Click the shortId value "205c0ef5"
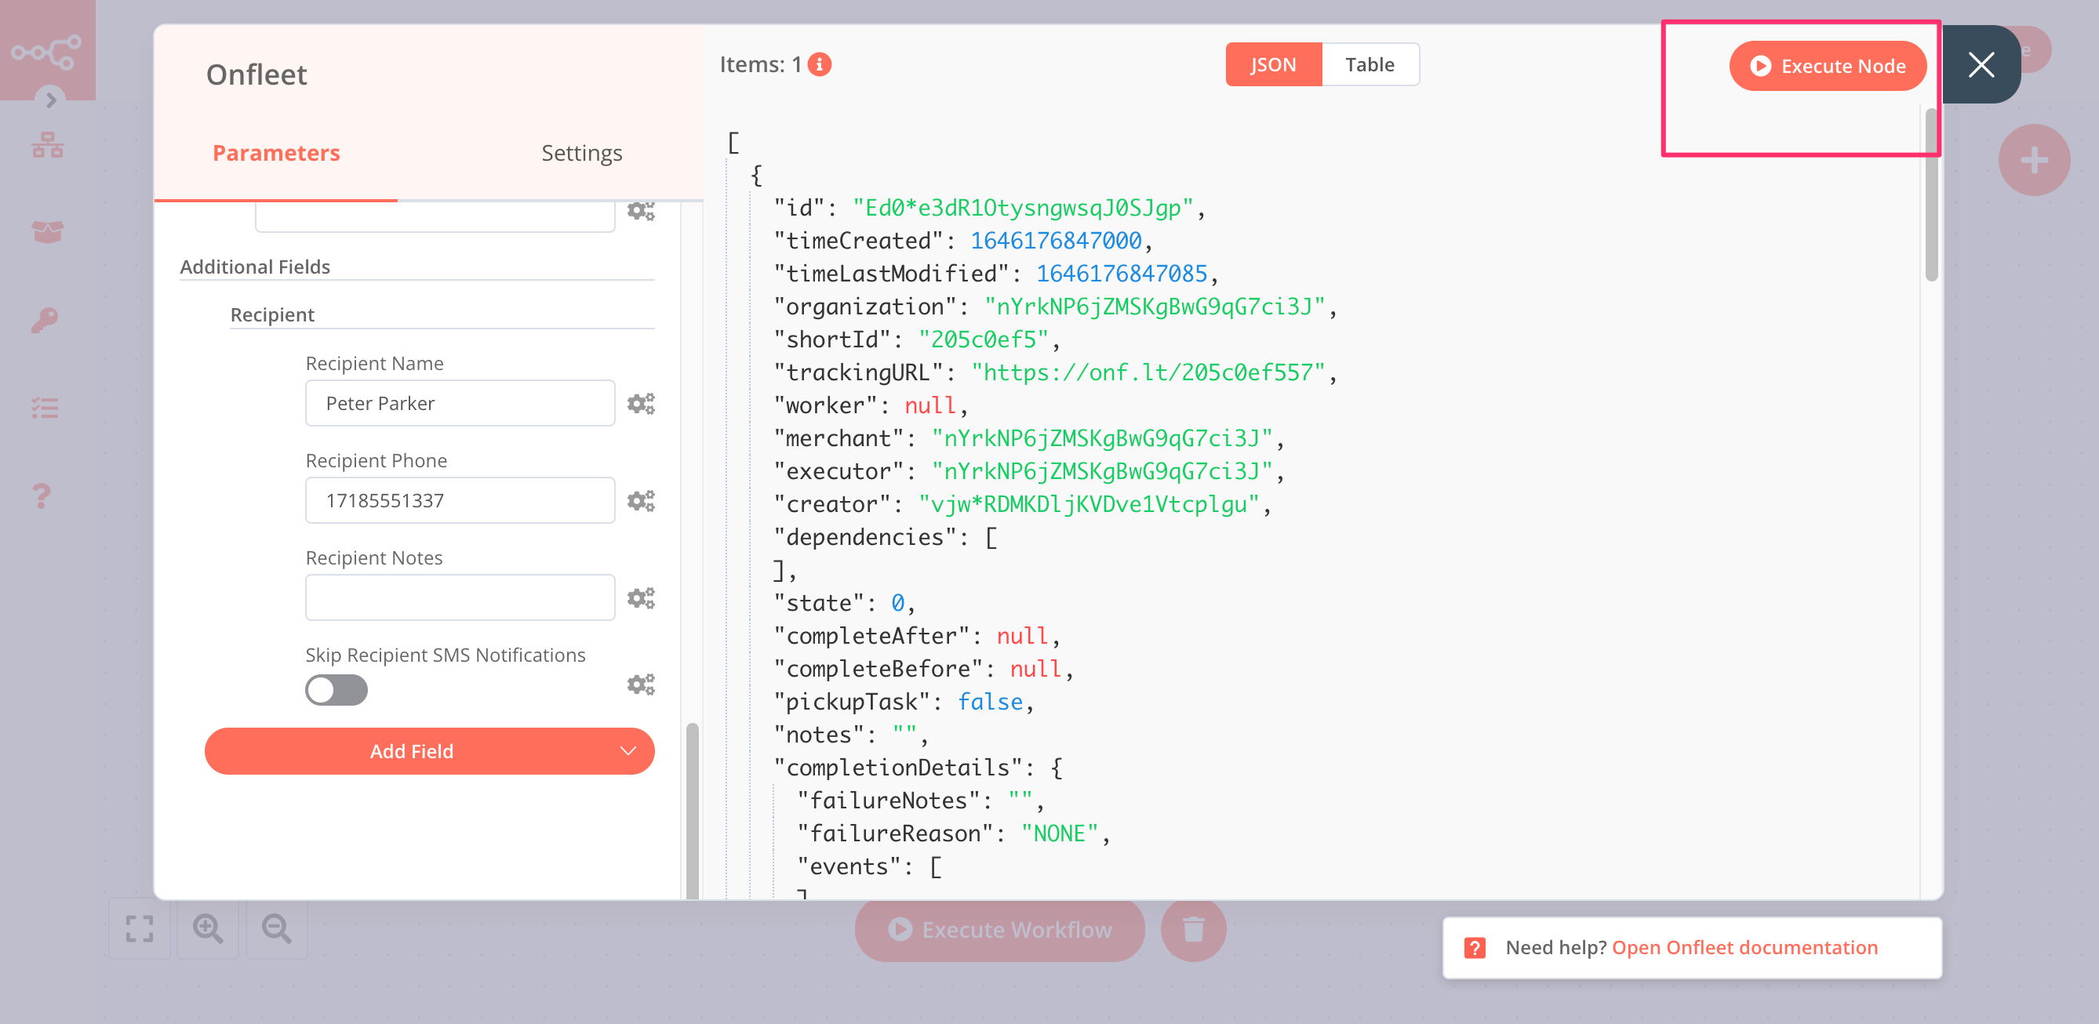2099x1024 pixels. [984, 340]
